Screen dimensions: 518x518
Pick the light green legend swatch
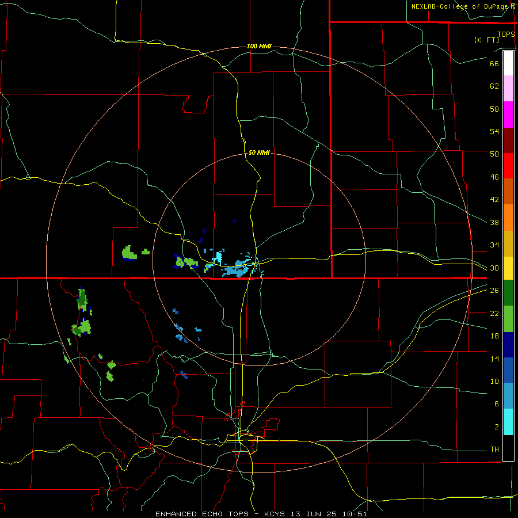[508, 319]
